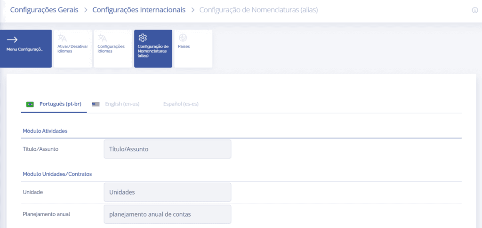Open the Configurações Gerais breadcrumb

pyautogui.click(x=44, y=10)
